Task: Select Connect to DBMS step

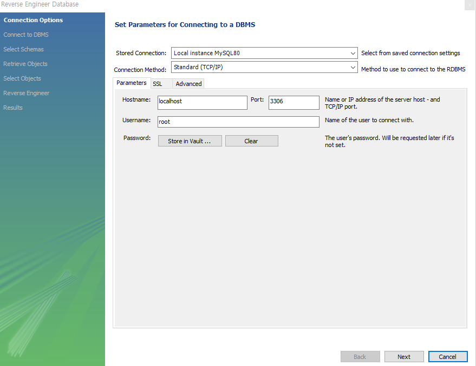Action: pos(26,35)
